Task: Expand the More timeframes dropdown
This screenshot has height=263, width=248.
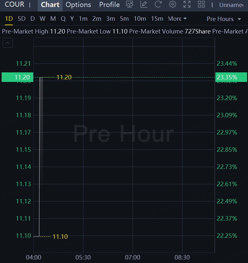Action: 177,18
